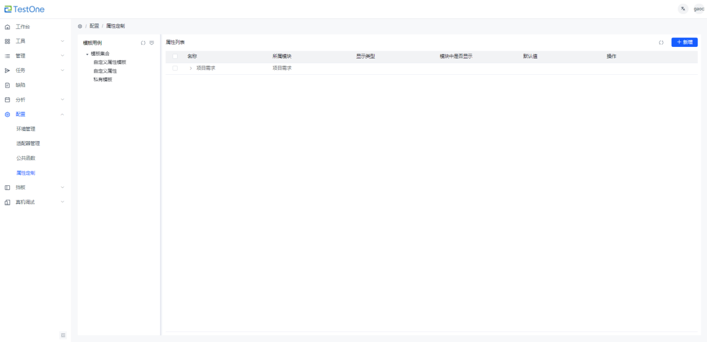Viewport: 707px width, 342px height.
Task: Refresh the 模板用例 template tree panel
Action: pos(143,43)
